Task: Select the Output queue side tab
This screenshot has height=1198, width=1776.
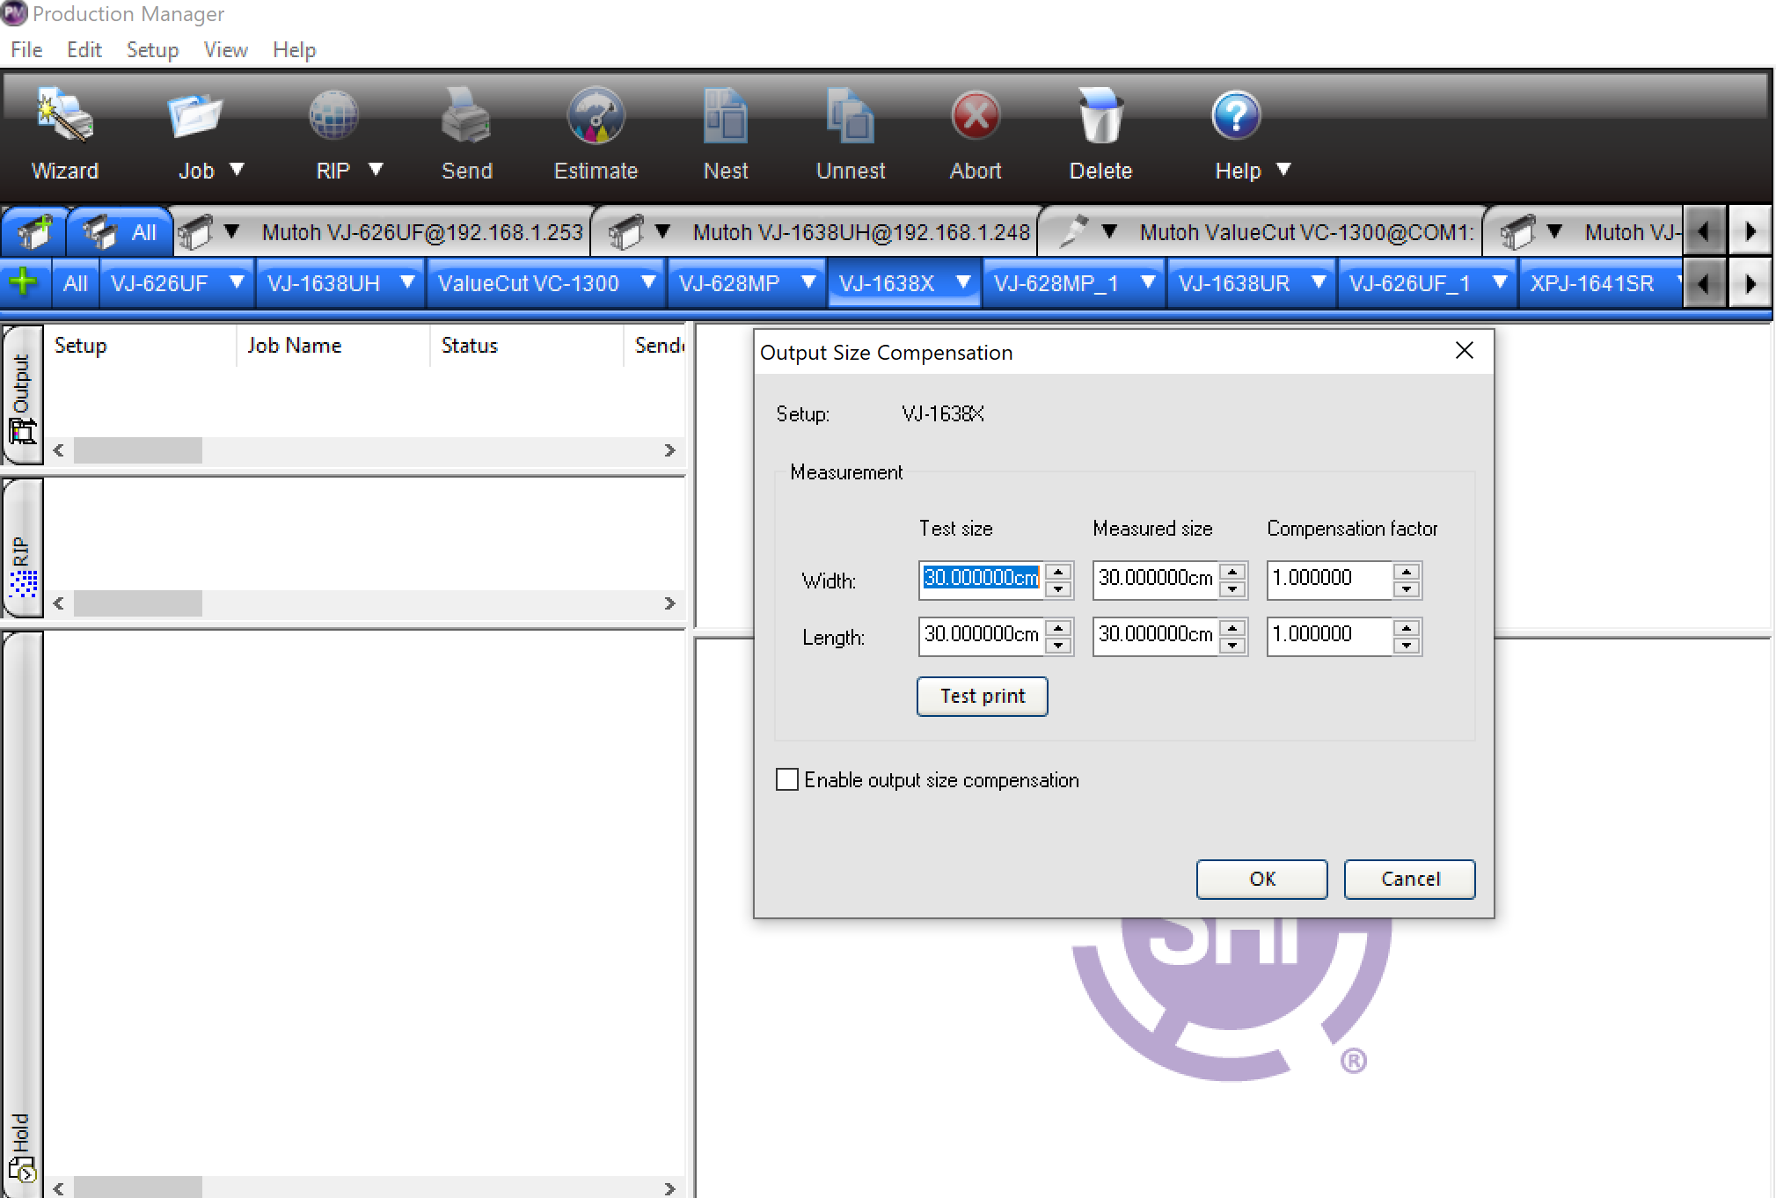Action: pyautogui.click(x=22, y=394)
